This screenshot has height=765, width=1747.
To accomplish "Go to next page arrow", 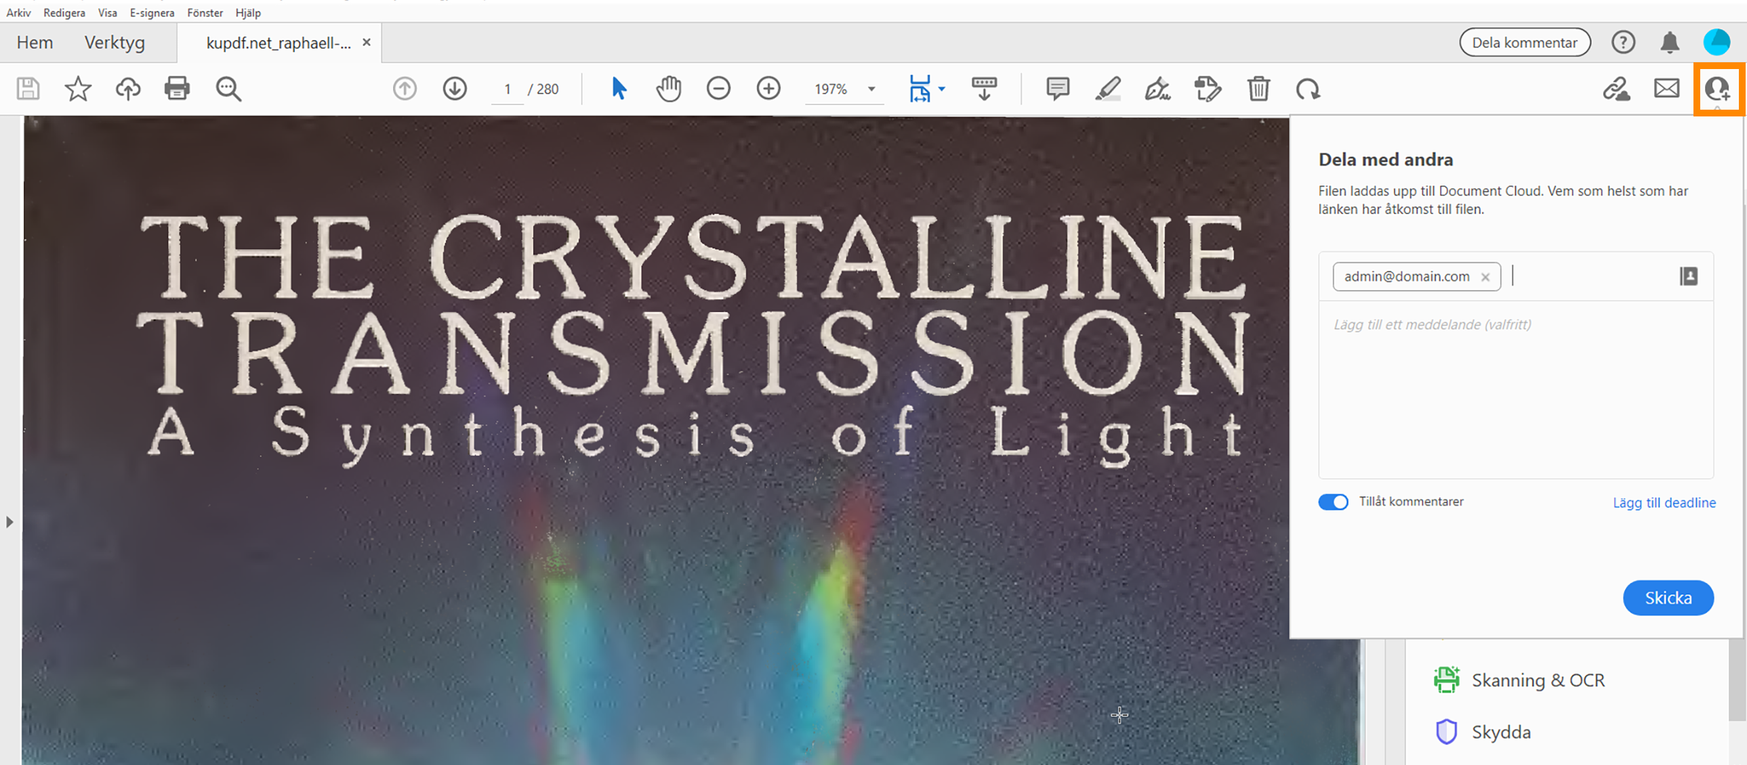I will click(x=455, y=89).
